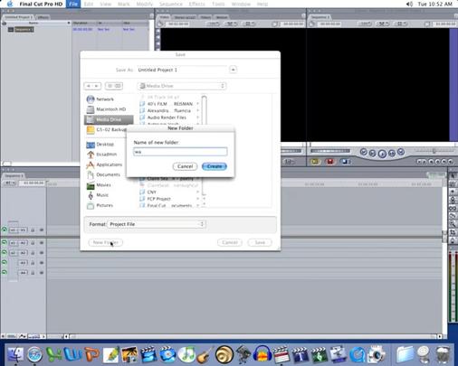Click Cancel button at Save dialog bottom
The image size is (458, 366).
230,242
